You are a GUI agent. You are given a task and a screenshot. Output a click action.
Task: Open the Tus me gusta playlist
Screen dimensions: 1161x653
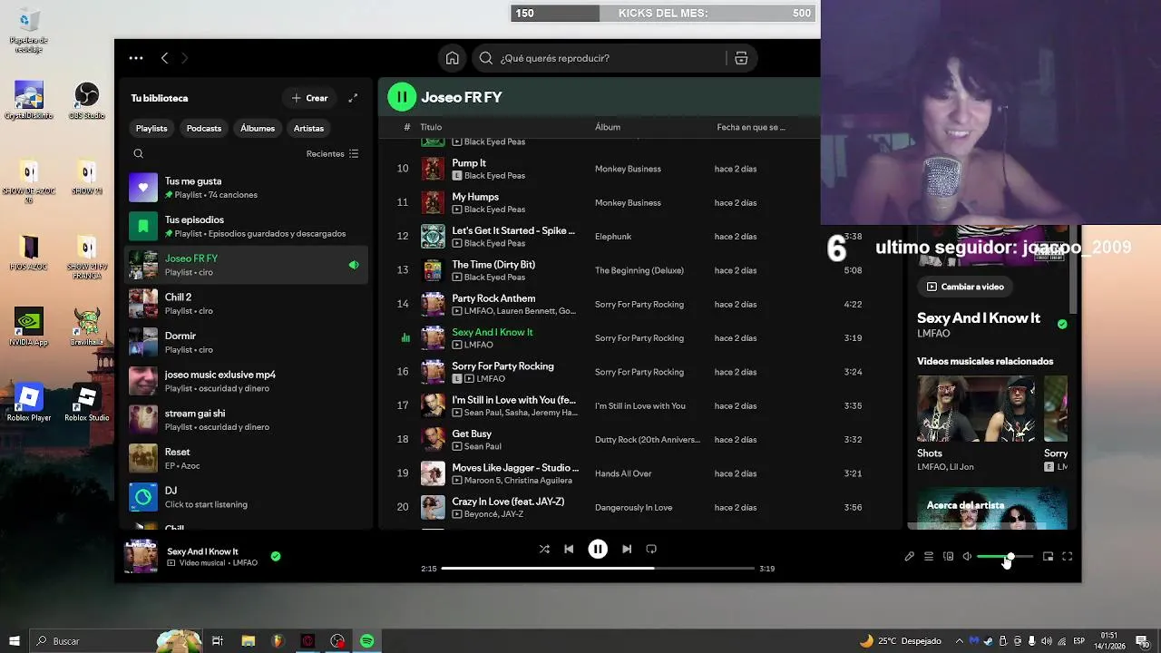[x=246, y=188]
